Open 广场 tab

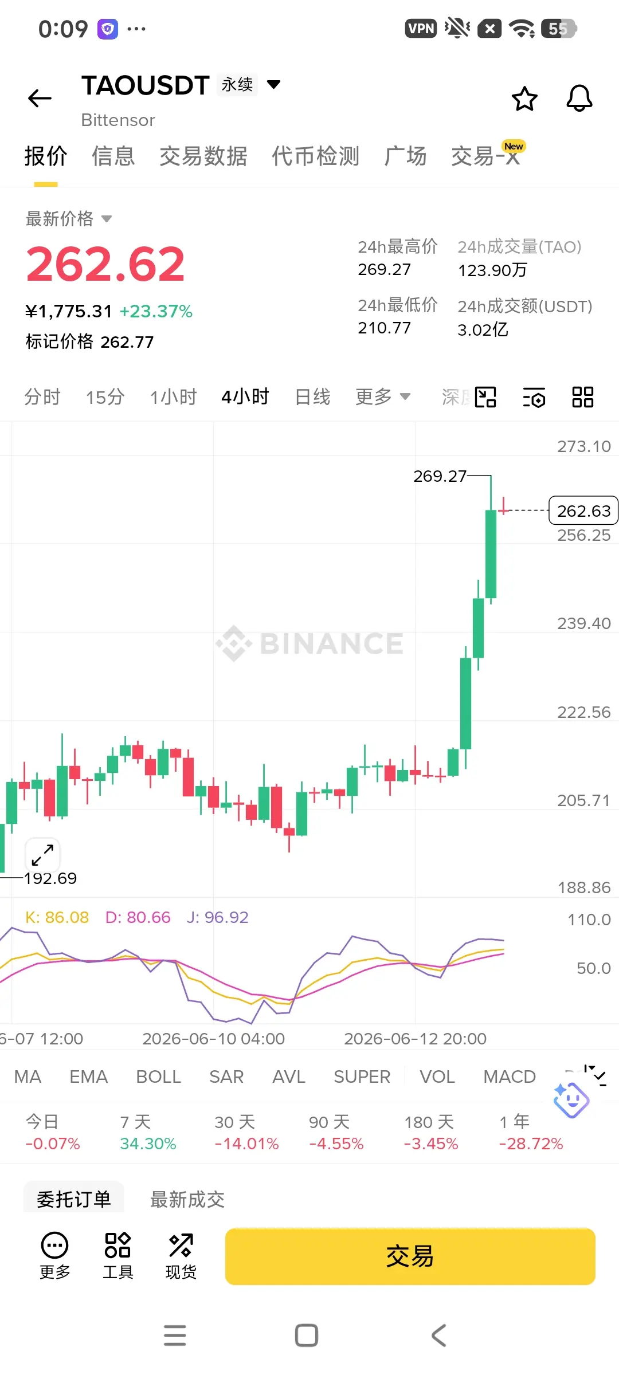pos(406,156)
